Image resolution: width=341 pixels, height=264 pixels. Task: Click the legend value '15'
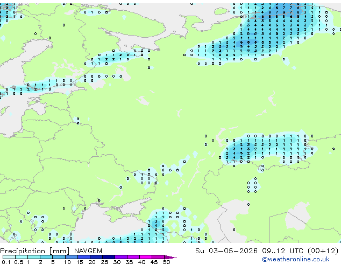[80, 262]
